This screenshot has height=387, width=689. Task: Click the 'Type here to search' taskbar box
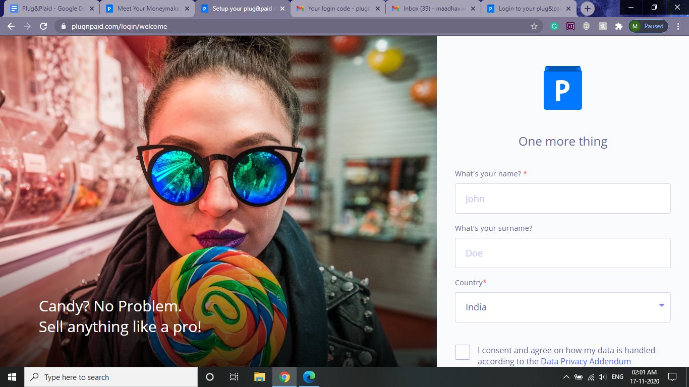click(x=111, y=377)
